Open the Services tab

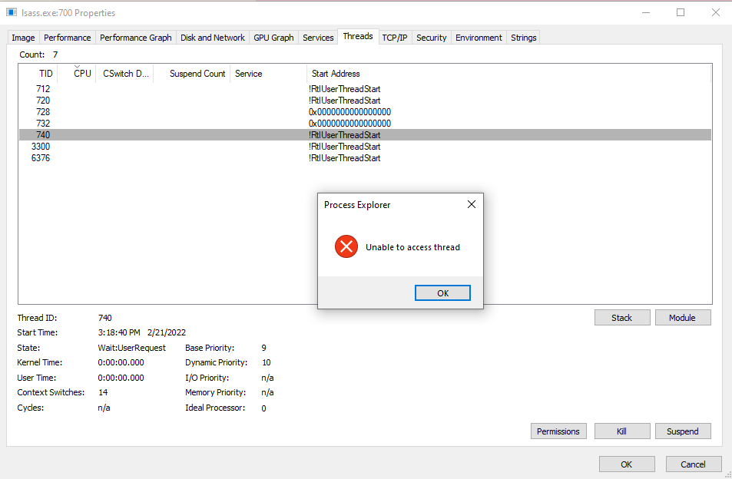[318, 38]
